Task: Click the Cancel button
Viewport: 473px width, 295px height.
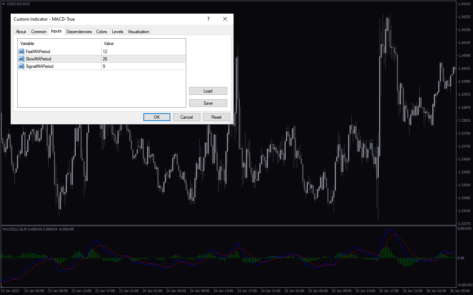Action: click(187, 117)
